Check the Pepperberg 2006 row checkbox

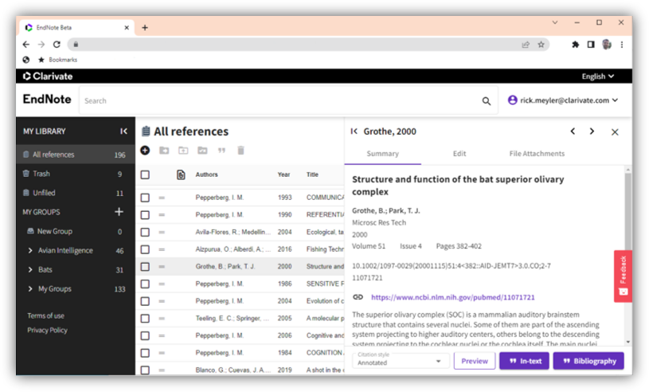(145, 335)
